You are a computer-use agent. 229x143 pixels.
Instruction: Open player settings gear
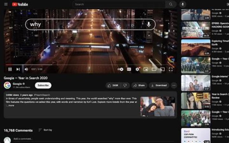point(137,69)
